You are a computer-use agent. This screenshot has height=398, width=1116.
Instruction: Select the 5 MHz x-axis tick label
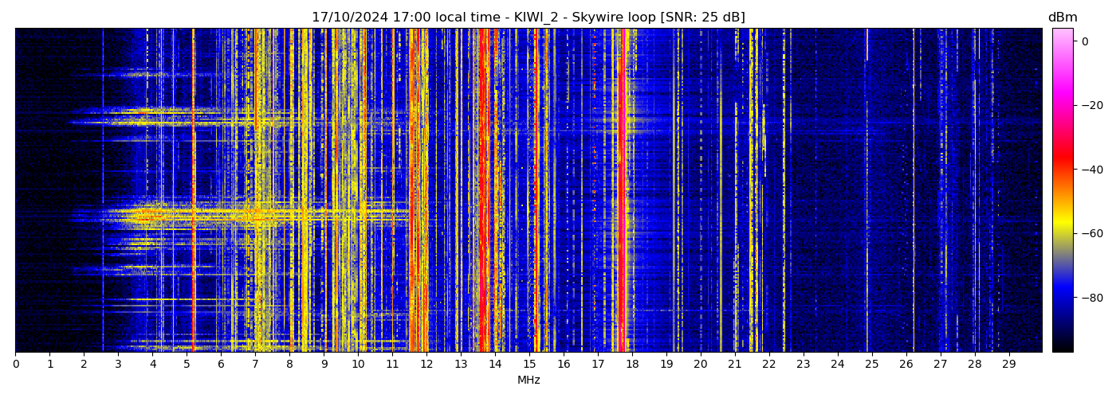pos(187,365)
